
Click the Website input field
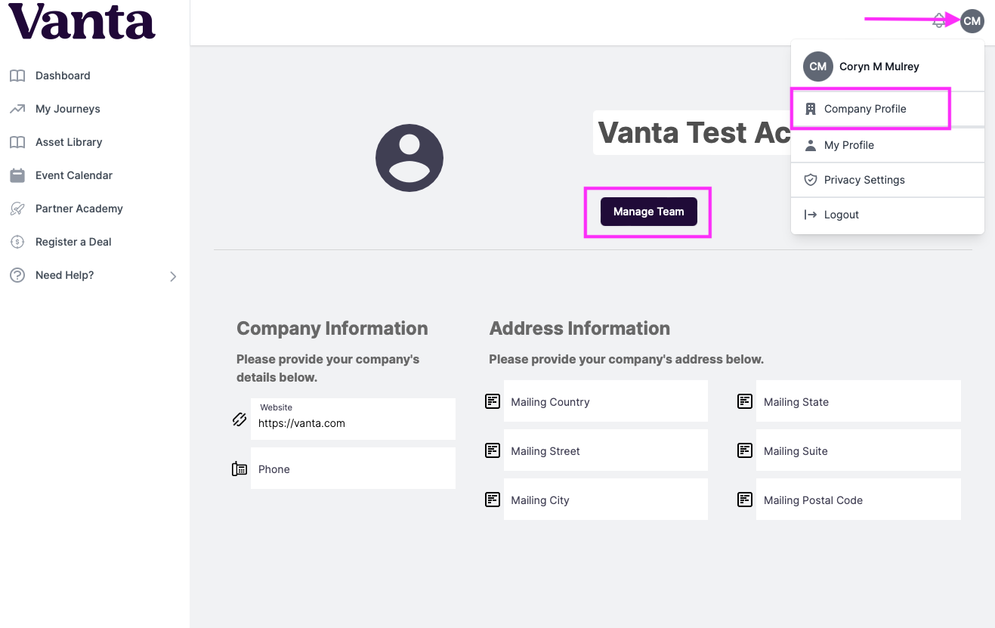pos(353,419)
